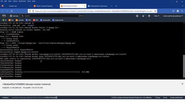185x104 pixels.
Task: Reload the current page
Action: [12, 11]
